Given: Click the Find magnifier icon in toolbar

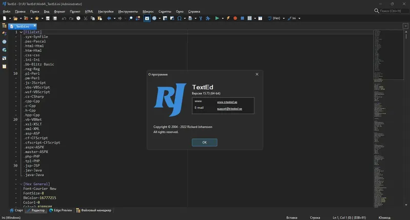Looking at the screenshot, I should (131, 18).
